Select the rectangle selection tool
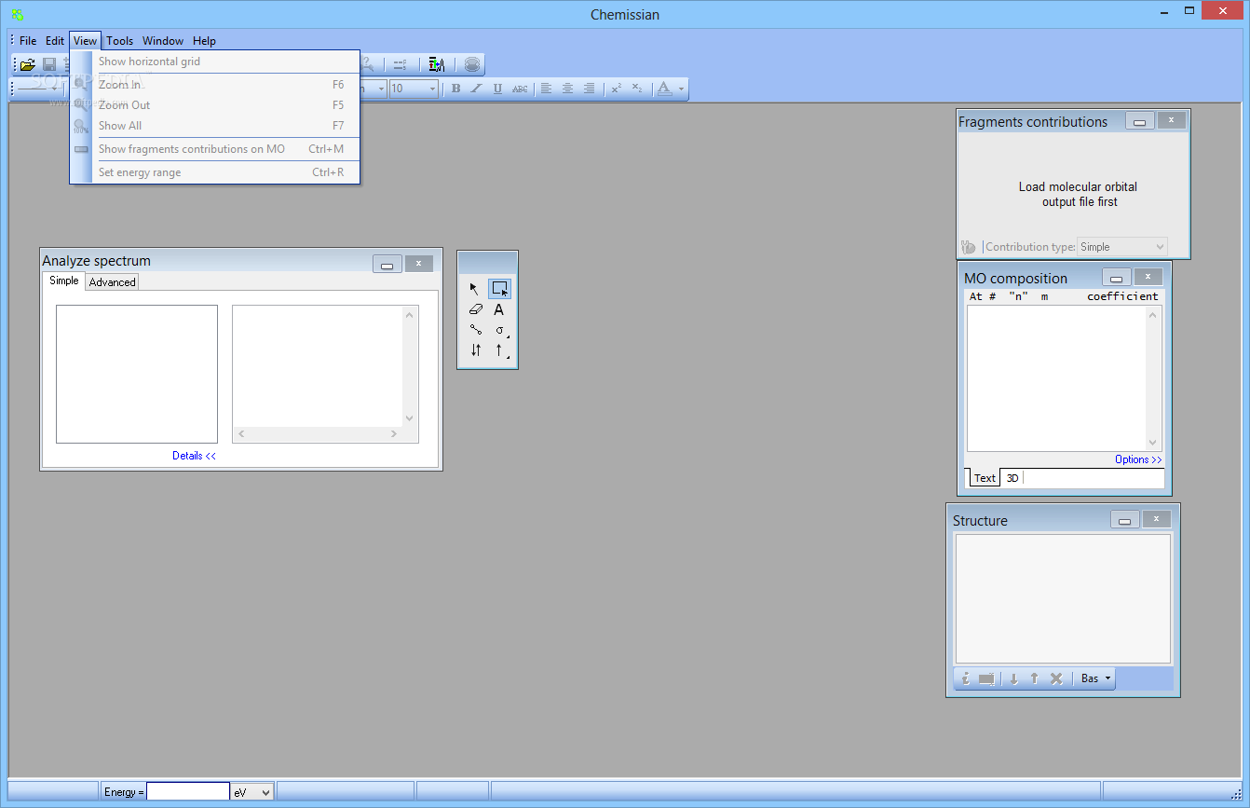The image size is (1250, 808). 499,289
